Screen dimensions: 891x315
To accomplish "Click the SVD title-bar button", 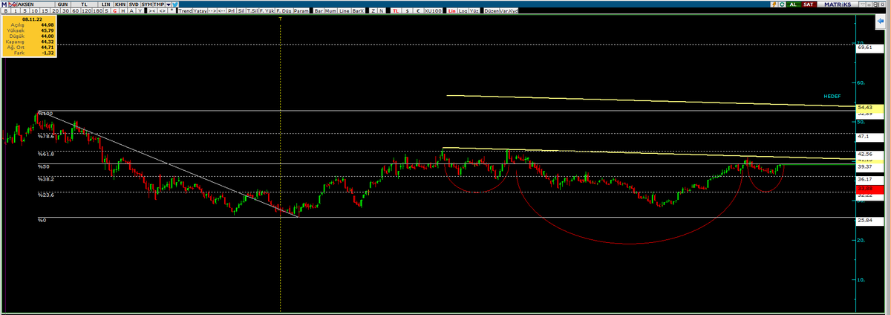I will pos(134,4).
